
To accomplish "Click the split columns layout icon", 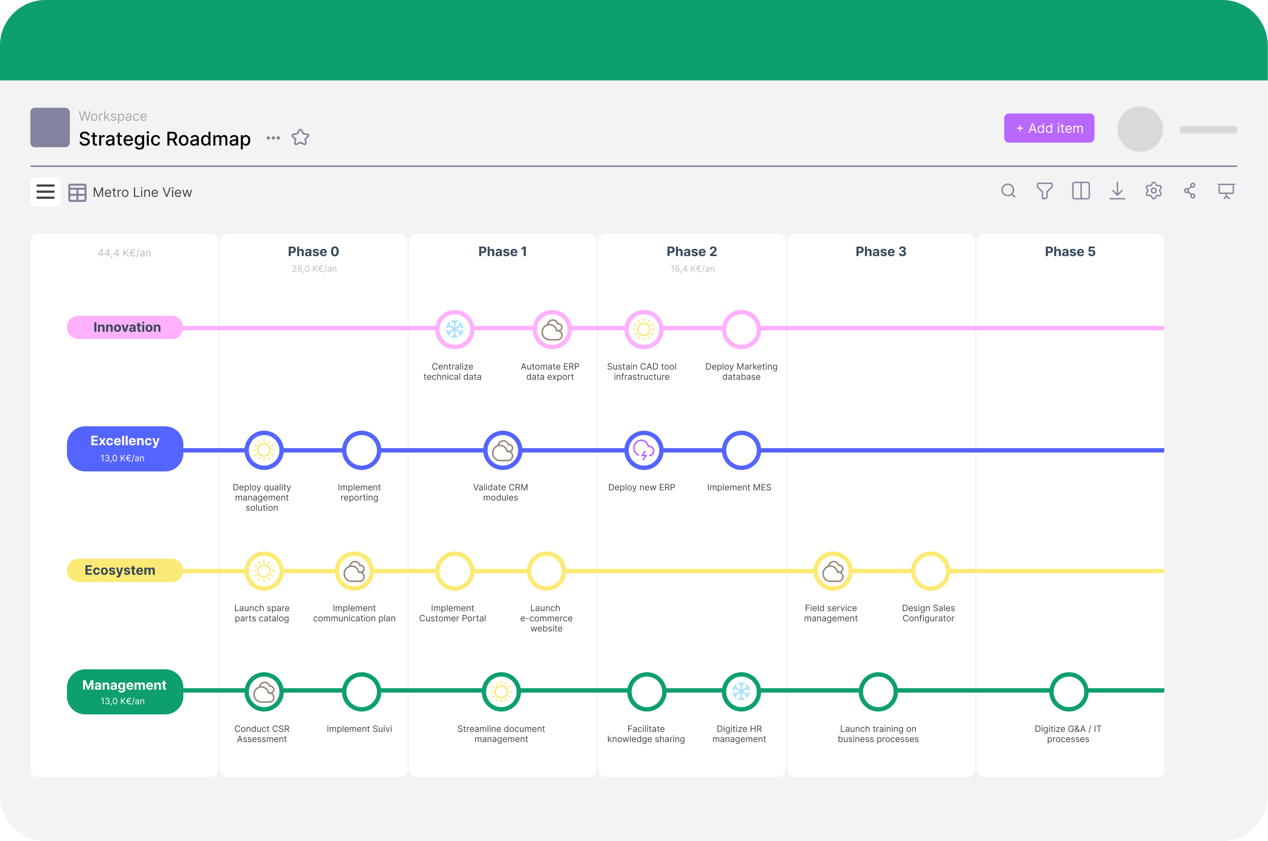I will coord(1081,191).
